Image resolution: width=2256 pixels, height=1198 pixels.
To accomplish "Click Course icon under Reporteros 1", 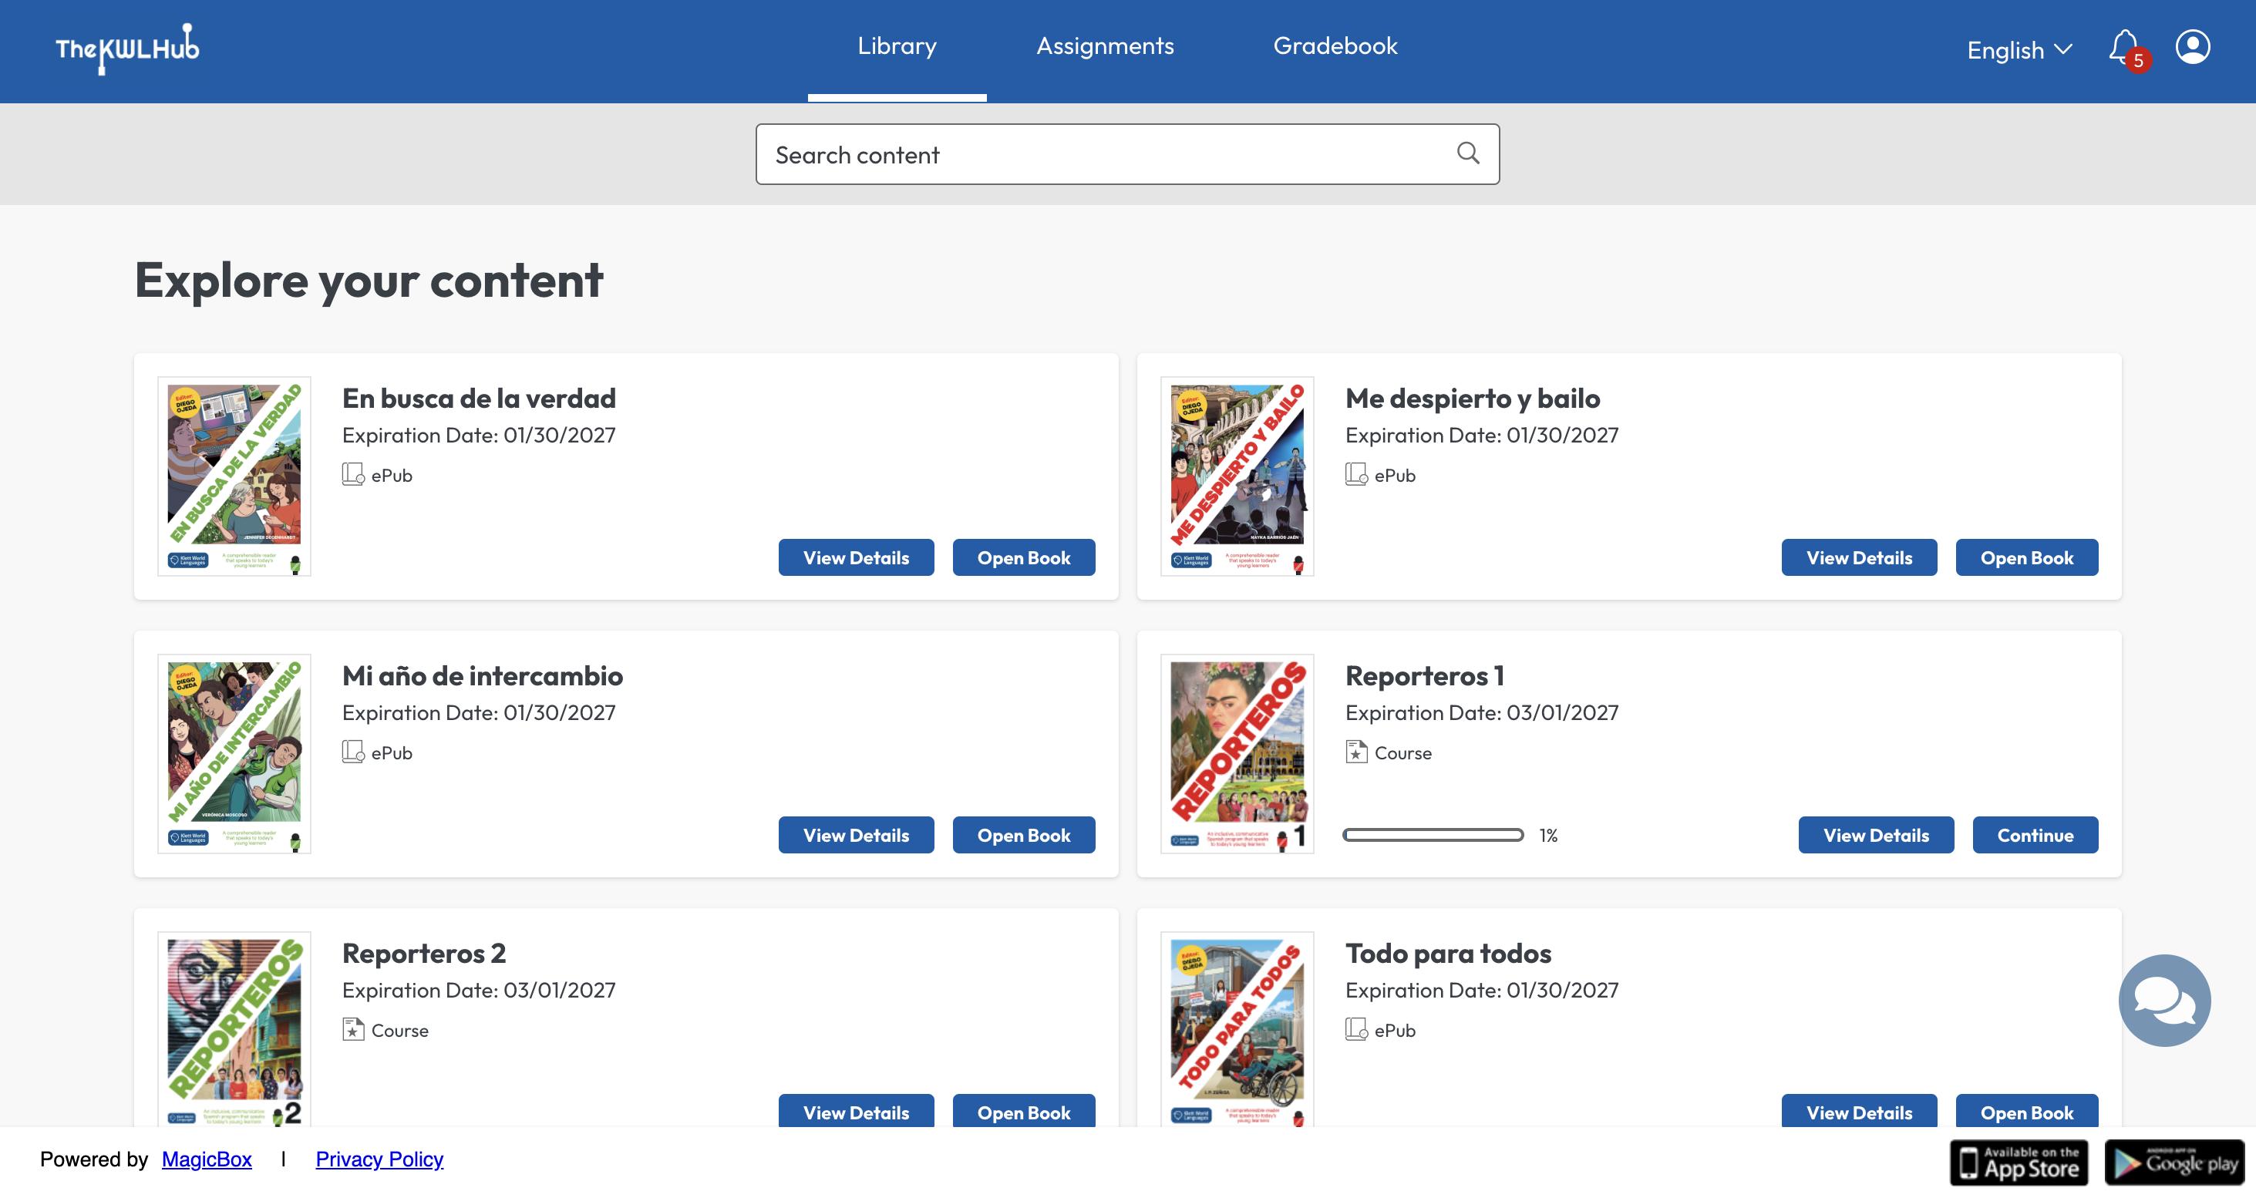I will [x=1355, y=752].
